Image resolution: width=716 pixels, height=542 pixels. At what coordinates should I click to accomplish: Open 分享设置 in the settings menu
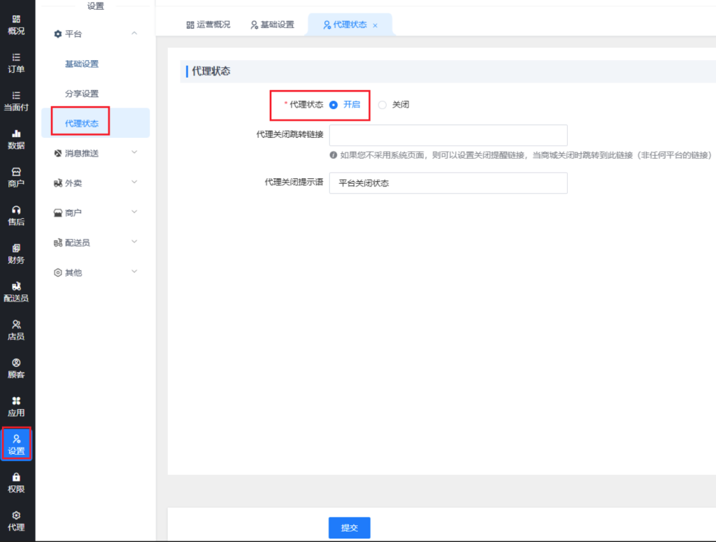pyautogui.click(x=82, y=94)
